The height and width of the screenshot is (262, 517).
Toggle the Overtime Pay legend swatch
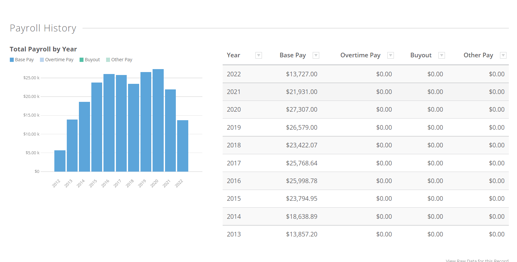point(42,60)
